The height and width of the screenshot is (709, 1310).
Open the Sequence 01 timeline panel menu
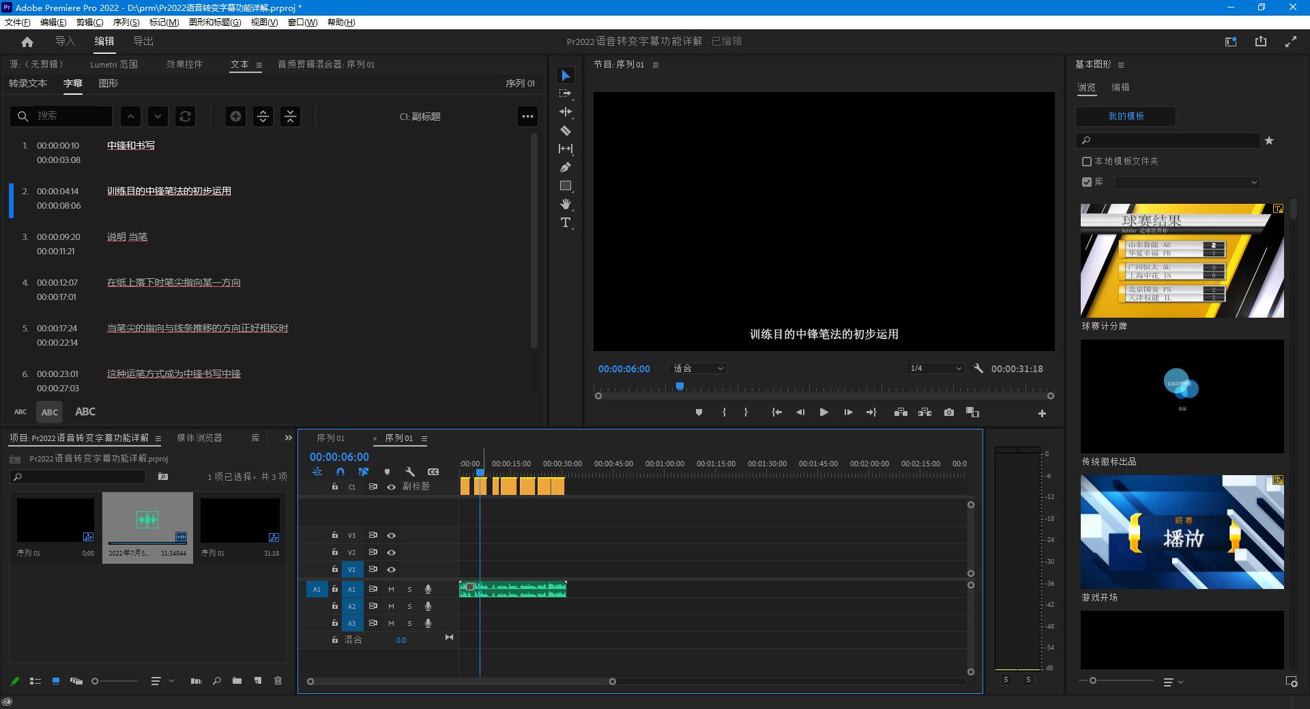coord(424,438)
